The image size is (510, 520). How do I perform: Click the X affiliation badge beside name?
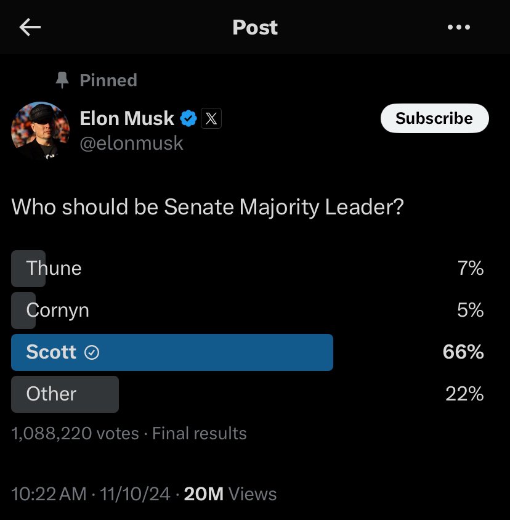[211, 118]
